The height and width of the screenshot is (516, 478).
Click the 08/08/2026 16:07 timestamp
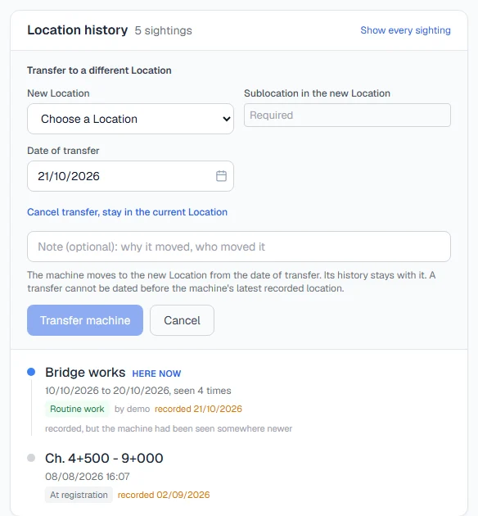(88, 476)
